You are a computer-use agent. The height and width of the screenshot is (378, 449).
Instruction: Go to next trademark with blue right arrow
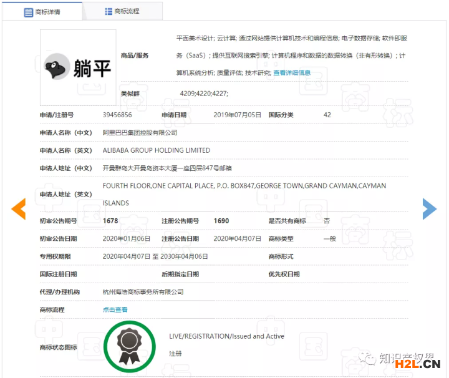pos(429,209)
